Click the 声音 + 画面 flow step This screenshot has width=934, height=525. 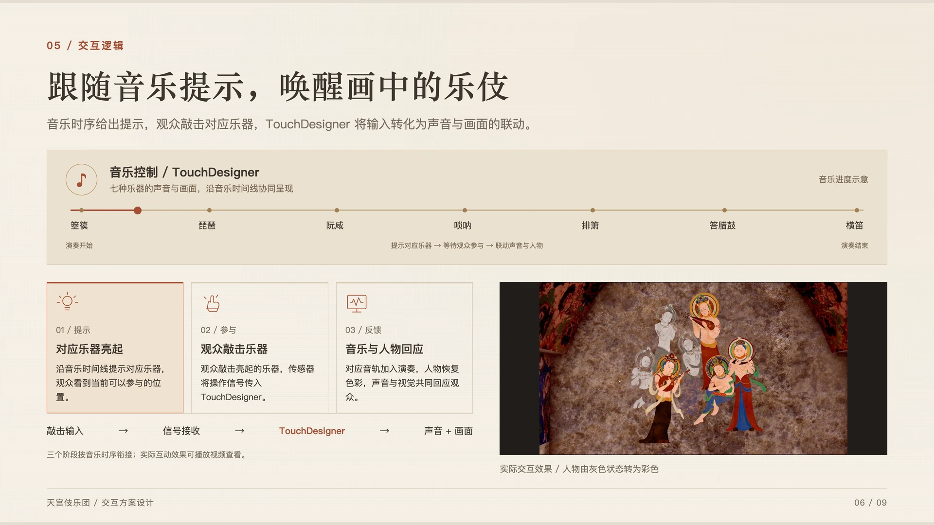pyautogui.click(x=449, y=431)
